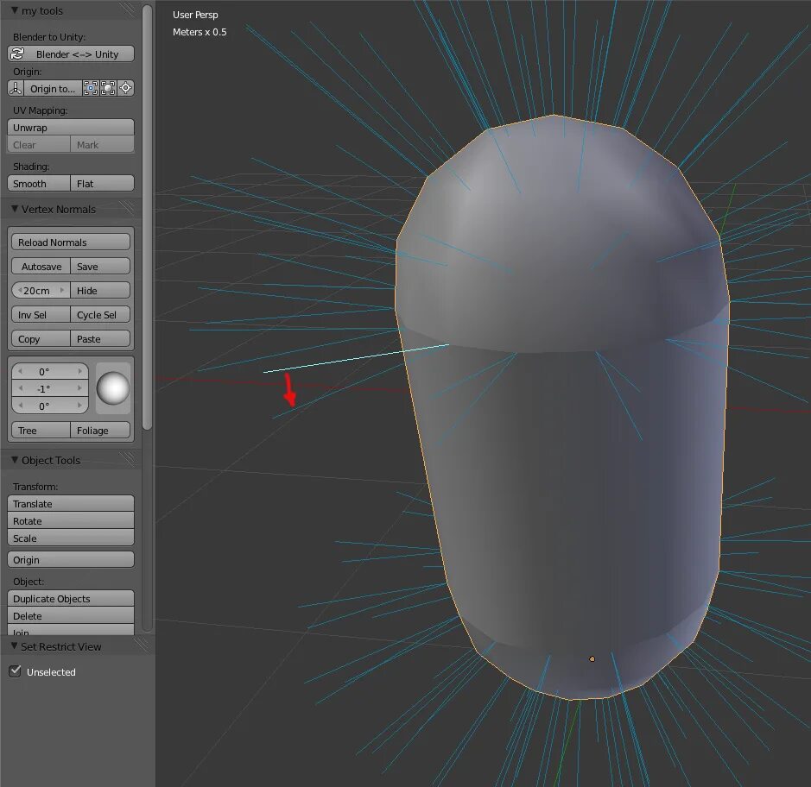Open the Origin menu in Object Tools
811x787 pixels.
click(x=71, y=560)
